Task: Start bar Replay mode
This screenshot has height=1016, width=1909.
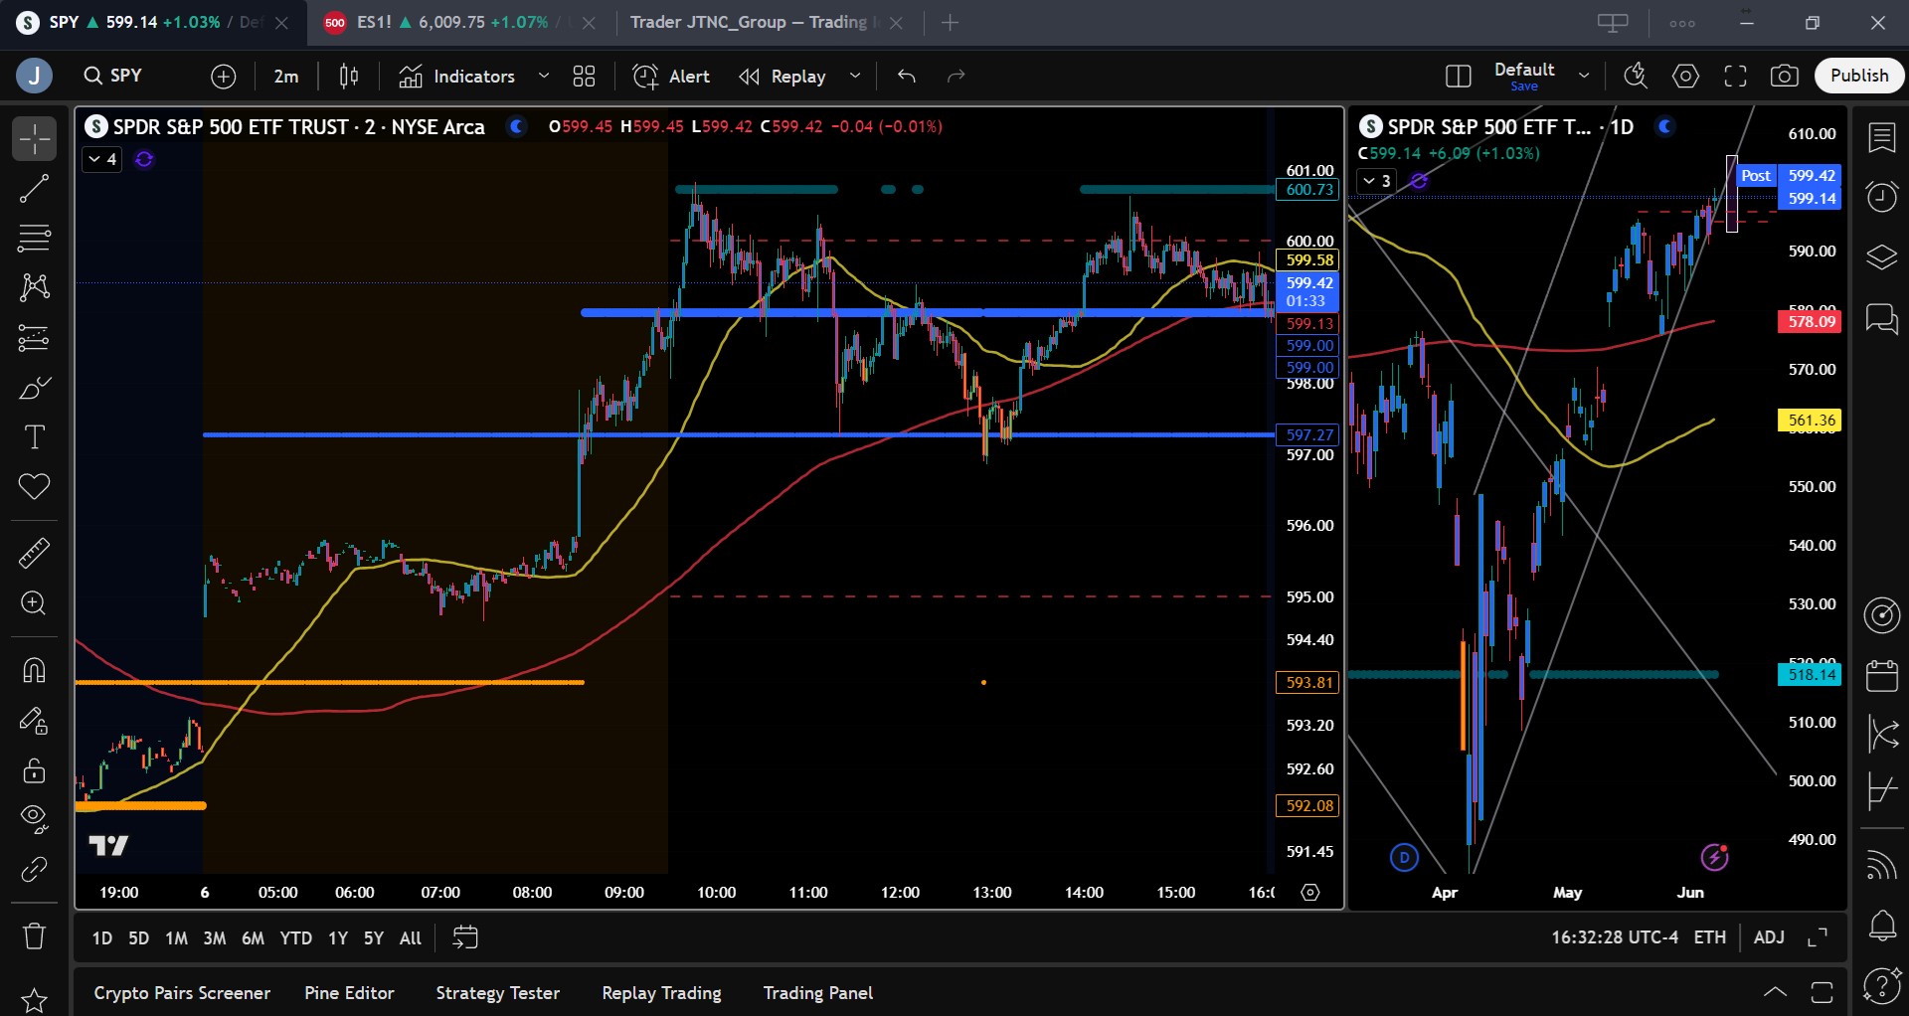Action: click(x=782, y=76)
